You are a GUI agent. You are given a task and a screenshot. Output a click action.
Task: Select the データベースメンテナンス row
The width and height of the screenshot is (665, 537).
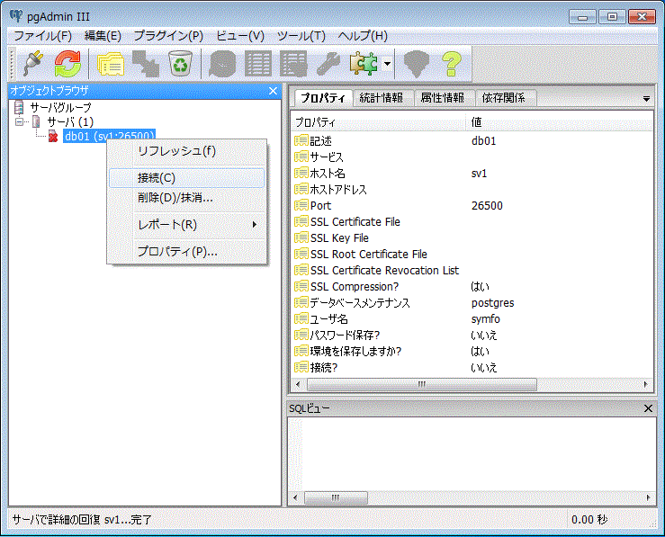[x=472, y=302]
